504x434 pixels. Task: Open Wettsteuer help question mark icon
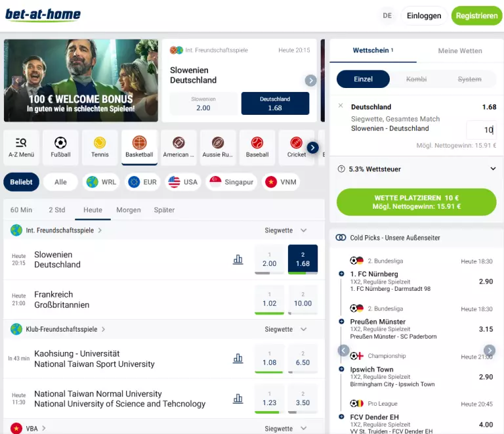click(x=341, y=169)
